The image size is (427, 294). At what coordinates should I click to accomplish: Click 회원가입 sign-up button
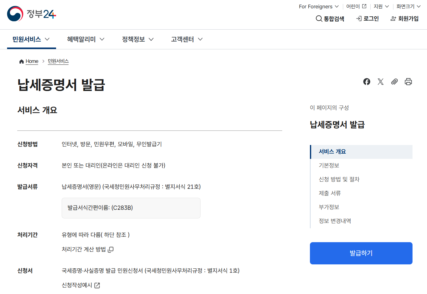coord(405,19)
